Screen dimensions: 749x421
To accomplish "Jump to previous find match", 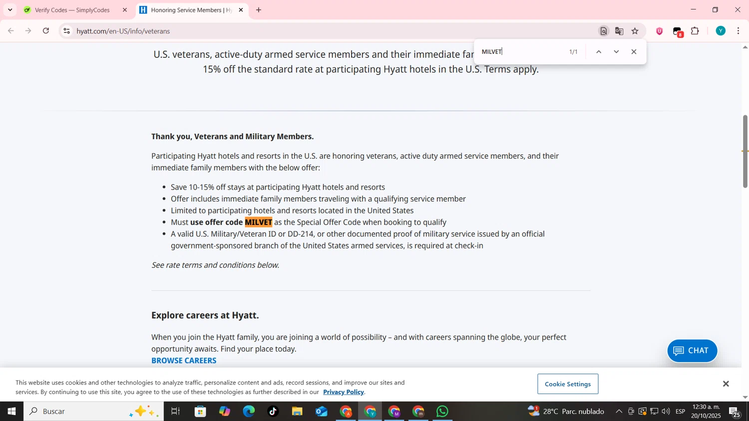I will click(599, 52).
